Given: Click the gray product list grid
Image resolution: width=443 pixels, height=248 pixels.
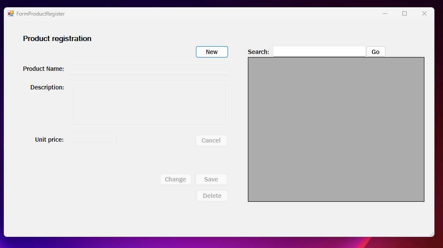Looking at the screenshot, I should pos(336,130).
